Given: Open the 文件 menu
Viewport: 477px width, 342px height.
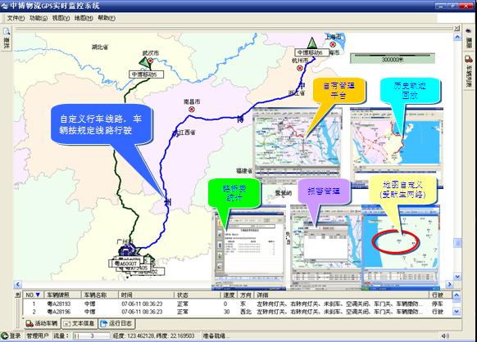Looking at the screenshot, I should (16, 18).
